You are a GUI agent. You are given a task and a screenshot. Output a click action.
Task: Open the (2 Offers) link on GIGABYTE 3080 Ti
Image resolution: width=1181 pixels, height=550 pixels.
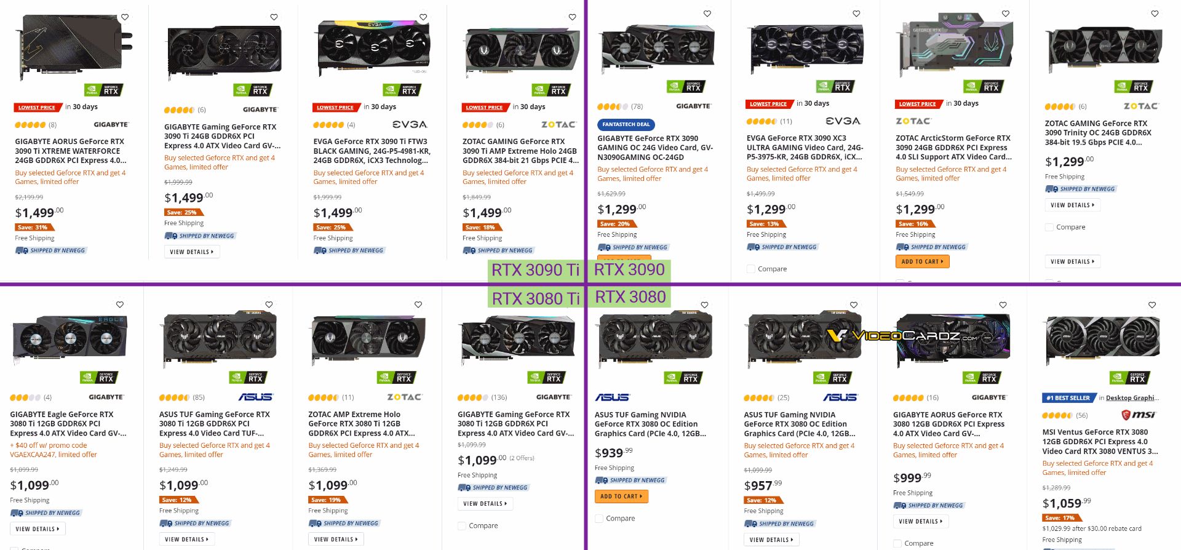tap(521, 458)
